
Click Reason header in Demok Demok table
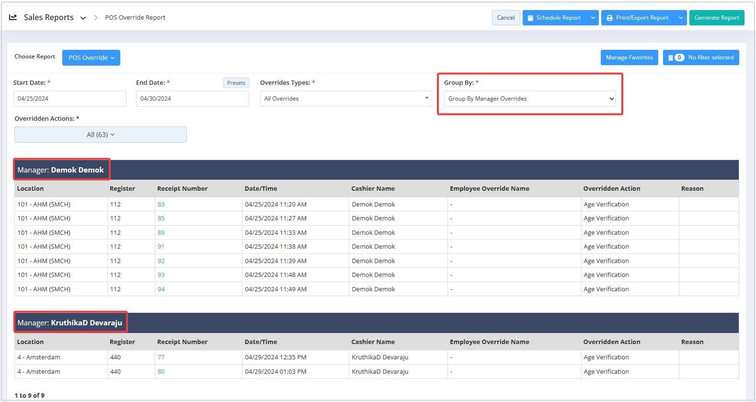click(x=692, y=188)
